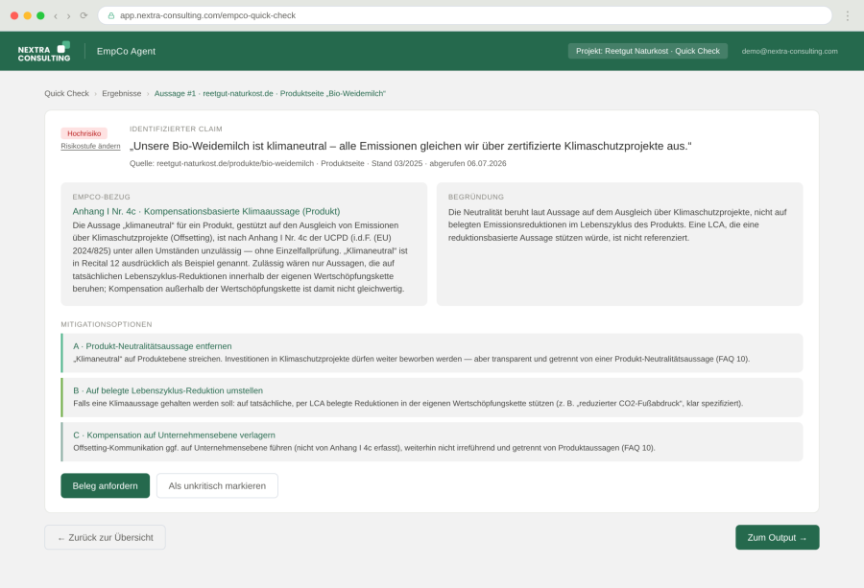This screenshot has height=588, width=864.
Task: Open the Anhang I Nr. 4c reference link
Action: click(x=206, y=211)
